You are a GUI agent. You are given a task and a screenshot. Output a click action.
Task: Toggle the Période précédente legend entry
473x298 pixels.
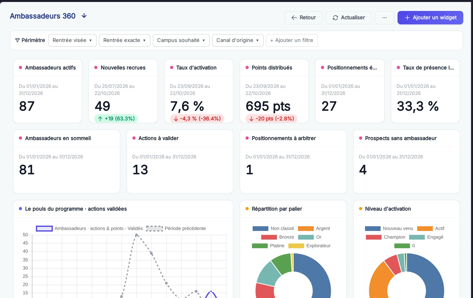[x=176, y=228]
